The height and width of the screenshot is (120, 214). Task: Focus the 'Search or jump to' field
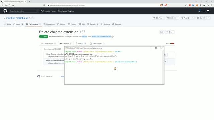point(24,11)
